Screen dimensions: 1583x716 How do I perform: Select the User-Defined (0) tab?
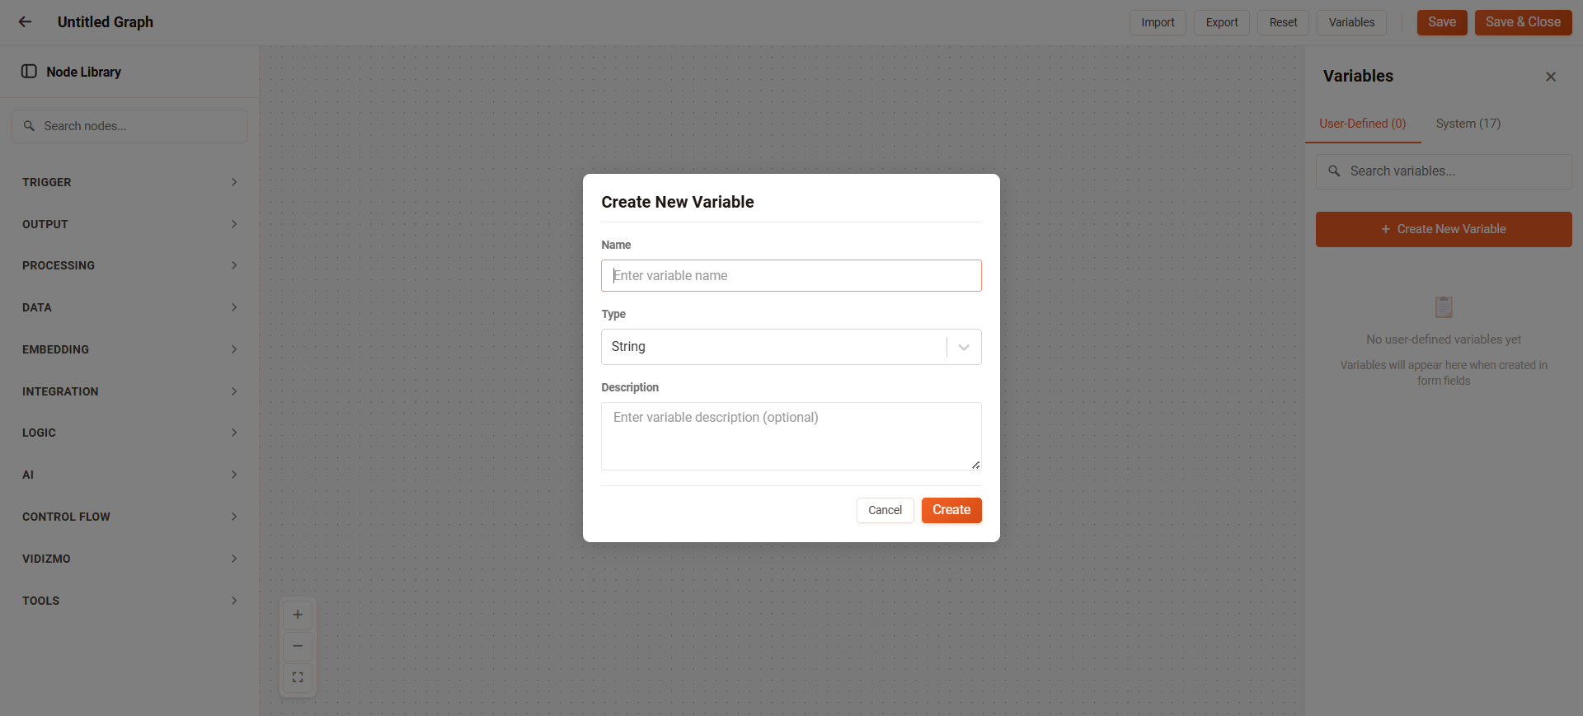(1362, 124)
